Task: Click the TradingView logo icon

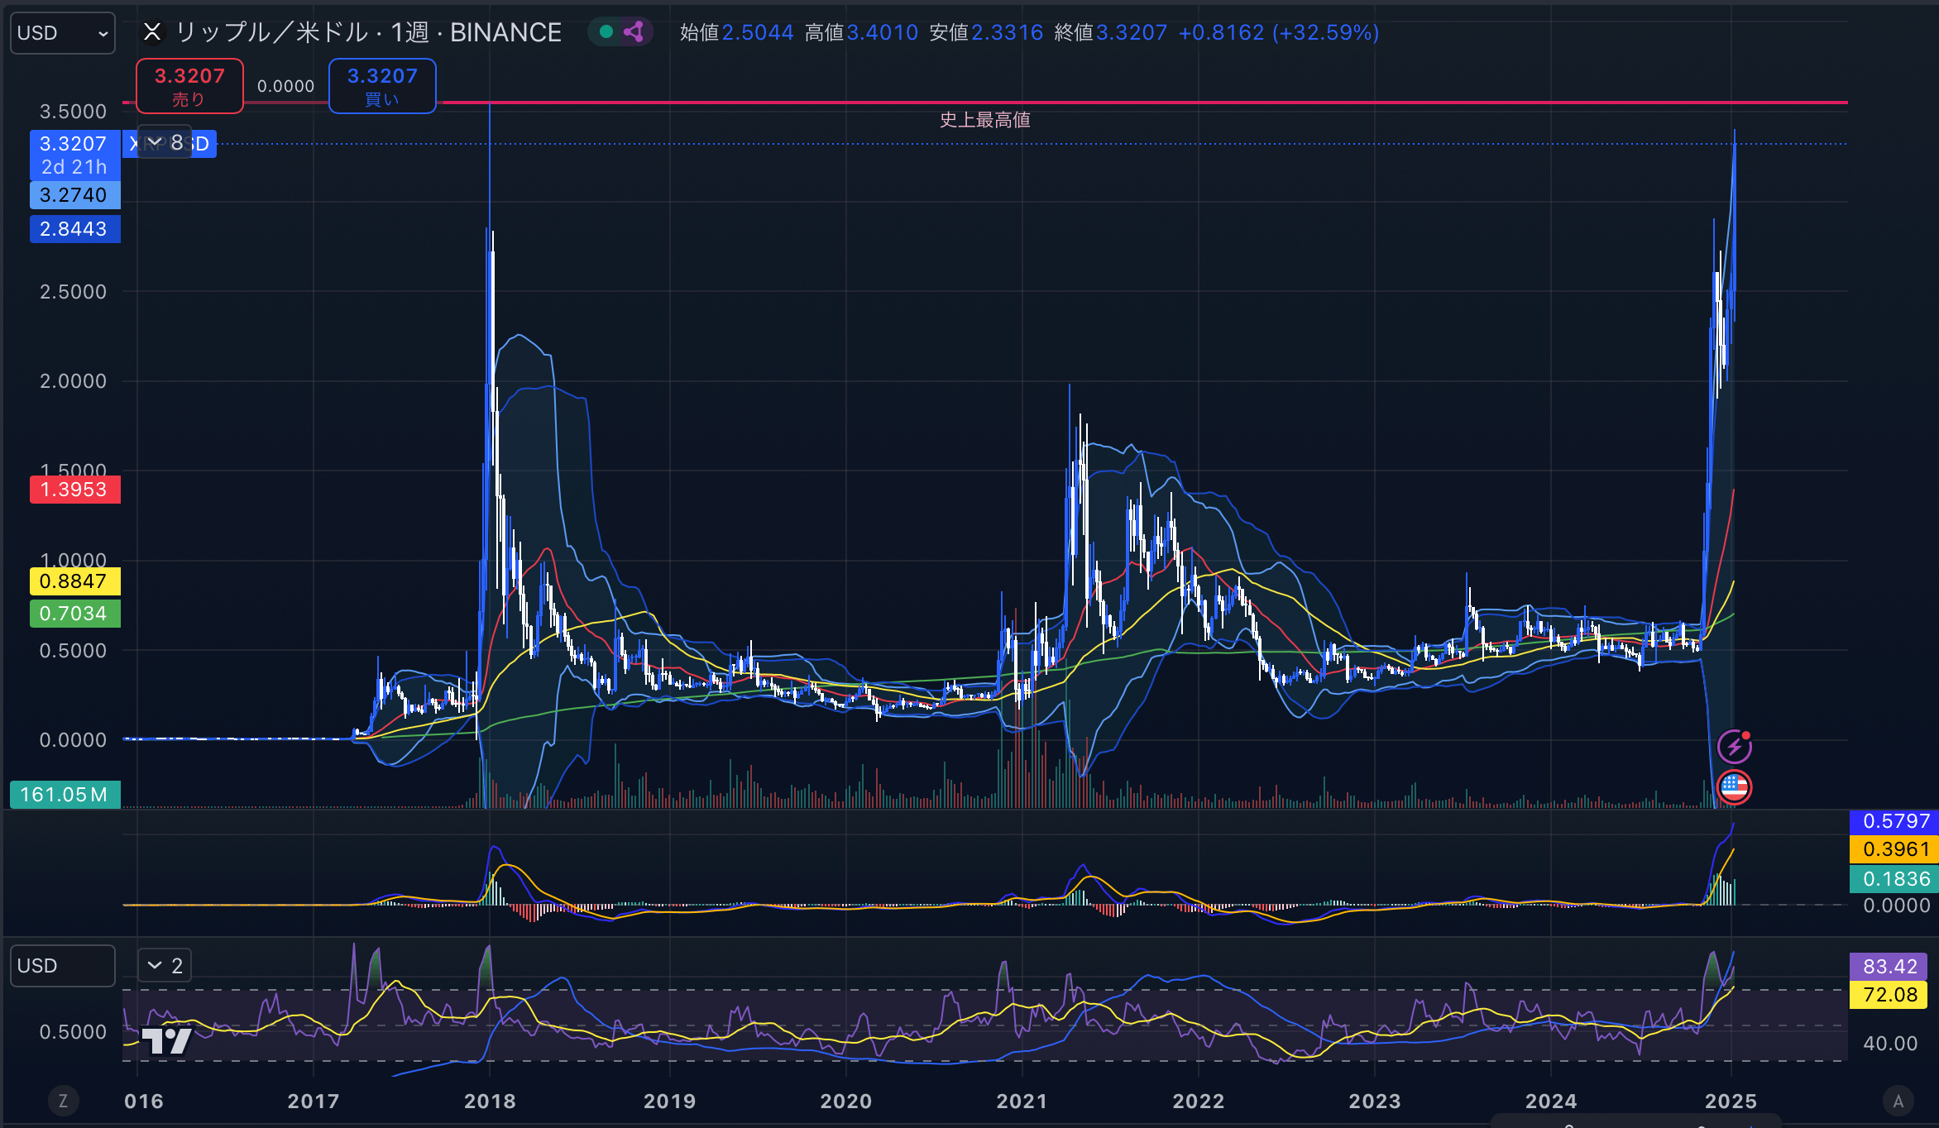Action: tap(166, 1040)
